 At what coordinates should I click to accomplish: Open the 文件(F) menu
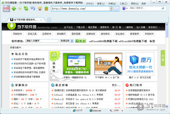click(90, 4)
